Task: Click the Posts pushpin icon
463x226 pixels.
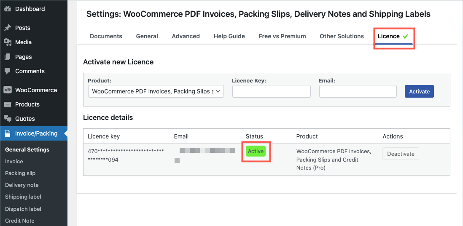Action: pos(8,28)
